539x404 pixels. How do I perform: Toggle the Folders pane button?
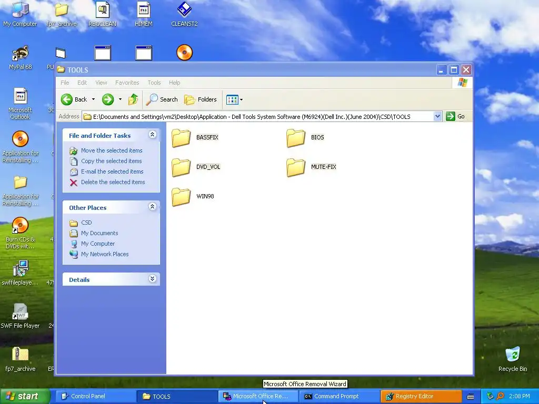201,99
